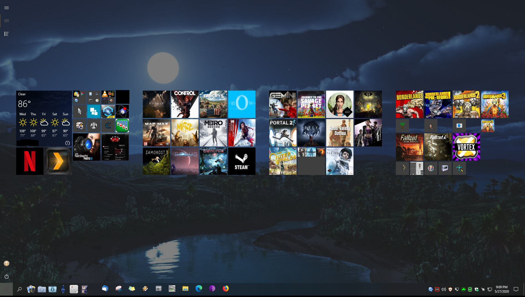Open the Steam tile
This screenshot has height=297, width=525.
242,161
